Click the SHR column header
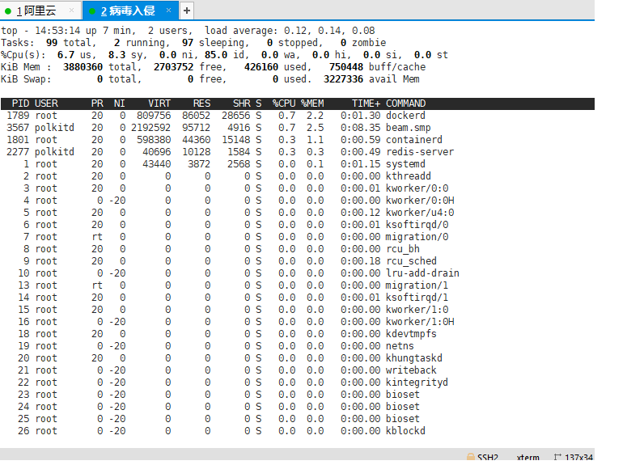The width and height of the screenshot is (644, 465). coord(241,104)
